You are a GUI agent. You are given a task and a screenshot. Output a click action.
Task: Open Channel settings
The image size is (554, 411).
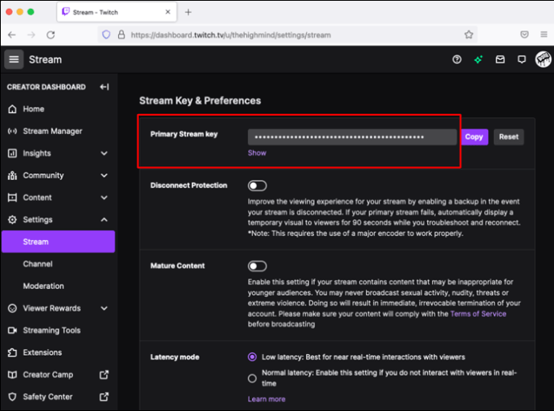(38, 264)
